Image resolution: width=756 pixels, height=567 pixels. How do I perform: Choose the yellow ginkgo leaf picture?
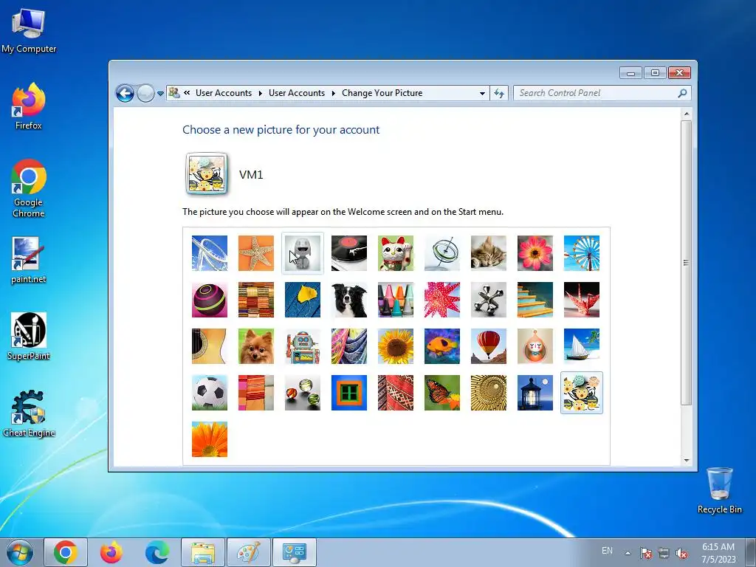[x=302, y=300]
